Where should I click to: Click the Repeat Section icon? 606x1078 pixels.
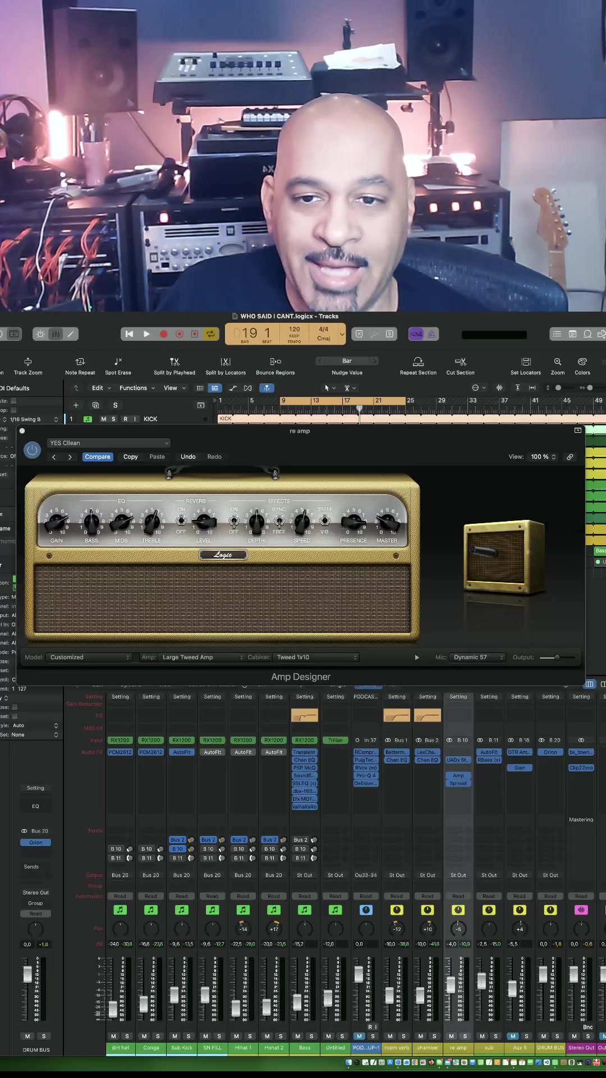[418, 362]
